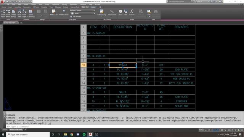Image resolution: width=244 pixels, height=137 pixels.
Task: Add new drawing tab with plus
Action: [x=21, y=23]
